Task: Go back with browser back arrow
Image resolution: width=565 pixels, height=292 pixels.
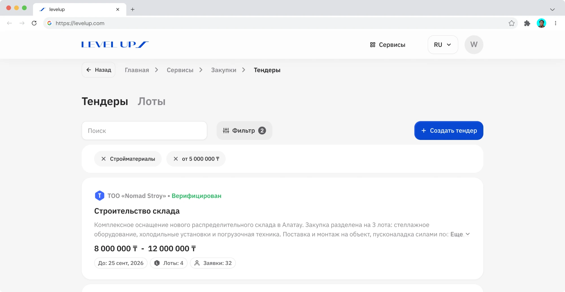Action: (x=9, y=23)
